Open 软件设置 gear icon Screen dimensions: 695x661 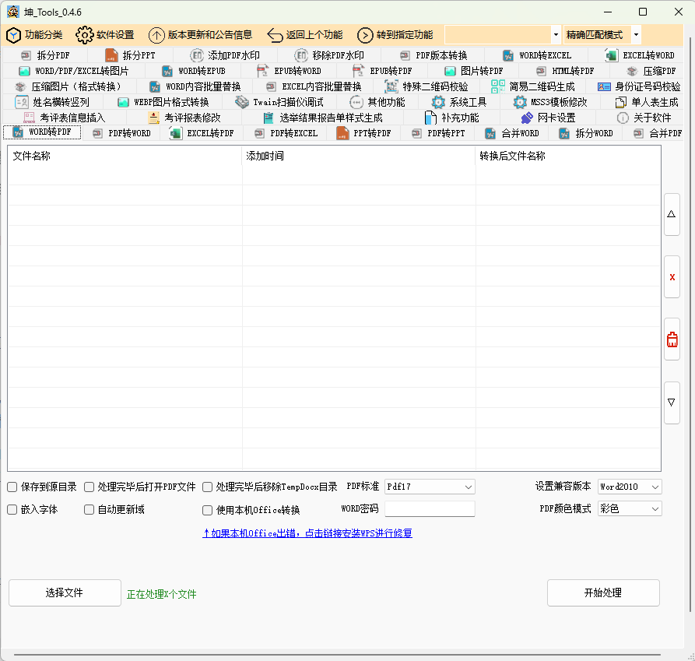point(84,35)
